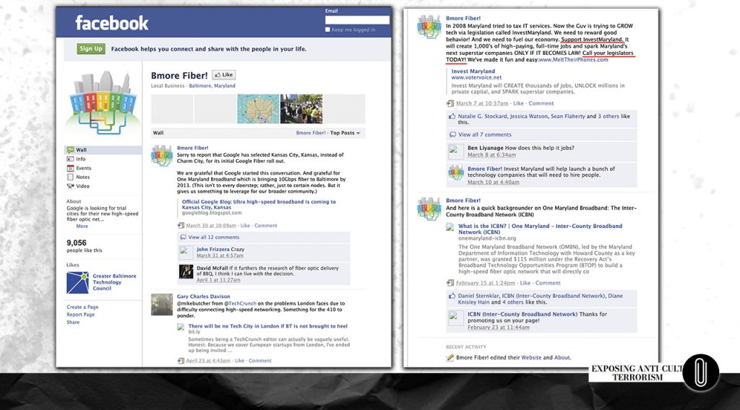Click the April 23 at 4:43pm timestamp
This screenshot has width=740, height=410.
click(208, 361)
